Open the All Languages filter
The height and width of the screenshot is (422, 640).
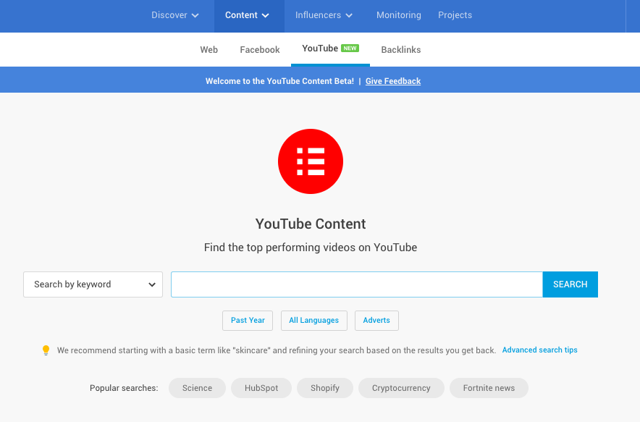click(x=314, y=321)
